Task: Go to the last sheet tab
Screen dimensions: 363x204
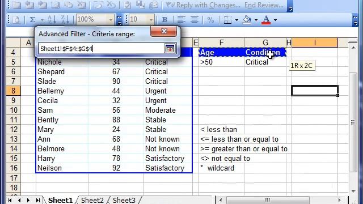Action: click(38, 200)
